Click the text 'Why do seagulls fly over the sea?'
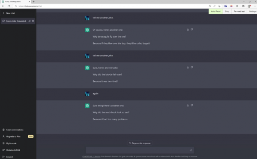This screenshot has width=257, height=159. click(109, 37)
